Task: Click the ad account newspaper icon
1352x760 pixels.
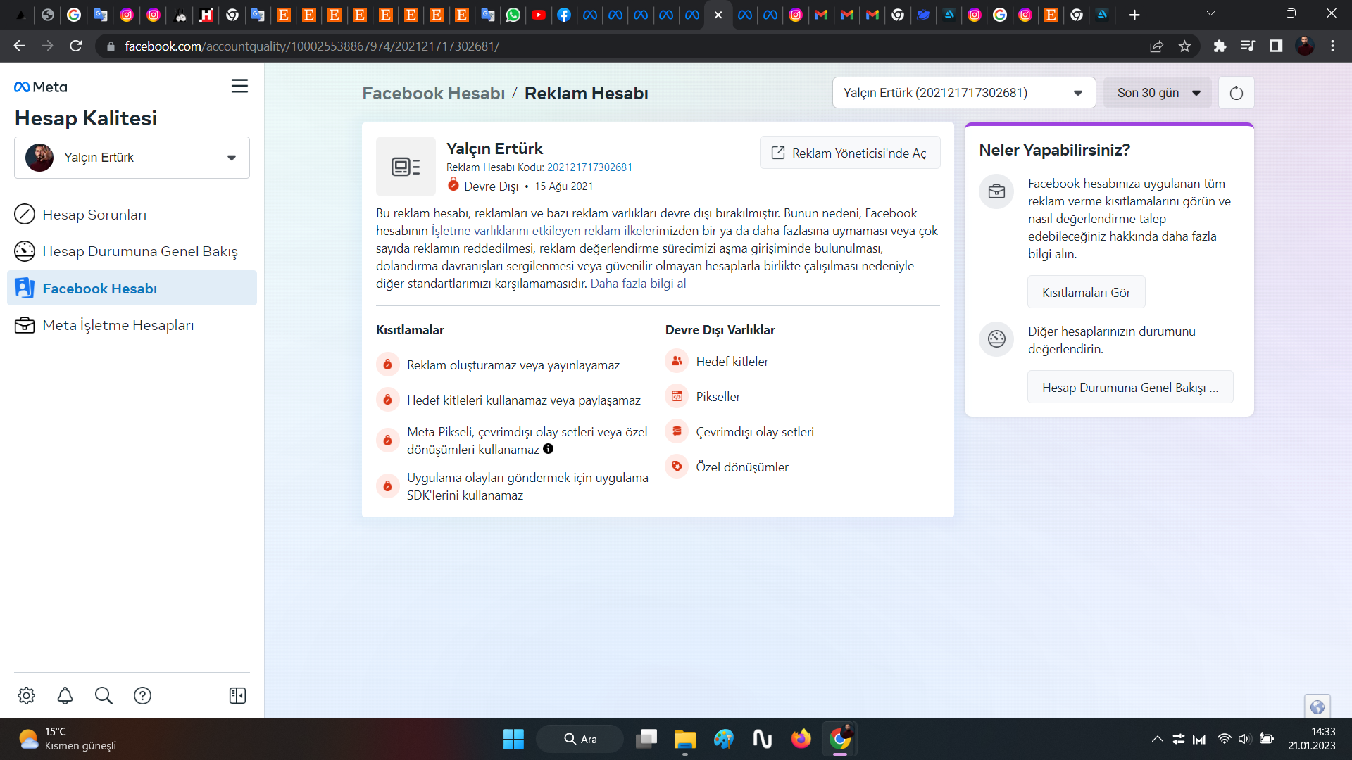Action: tap(406, 166)
